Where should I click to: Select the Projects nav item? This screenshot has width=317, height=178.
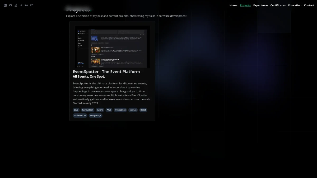[245, 5]
